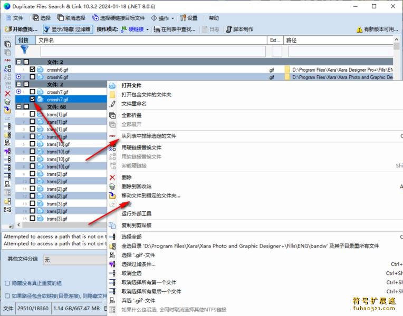Click 选择硬链接目标文件 toolbar item
Image resolution: width=403 pixels, height=316 pixels.
[x=119, y=18]
